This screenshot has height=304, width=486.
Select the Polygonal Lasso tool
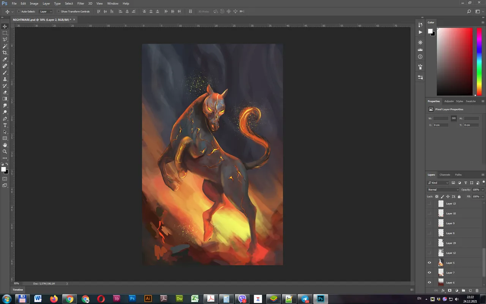click(5, 40)
